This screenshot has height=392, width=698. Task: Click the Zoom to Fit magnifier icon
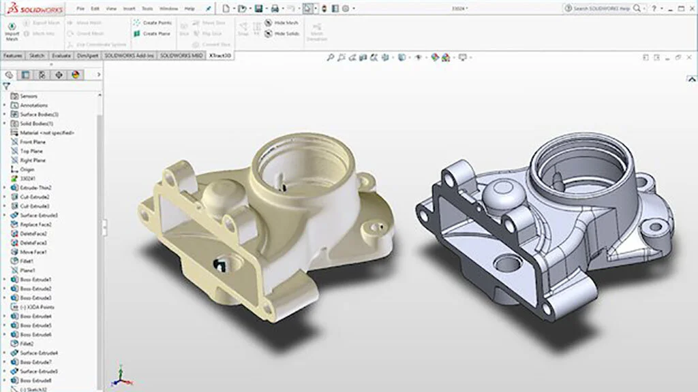330,57
